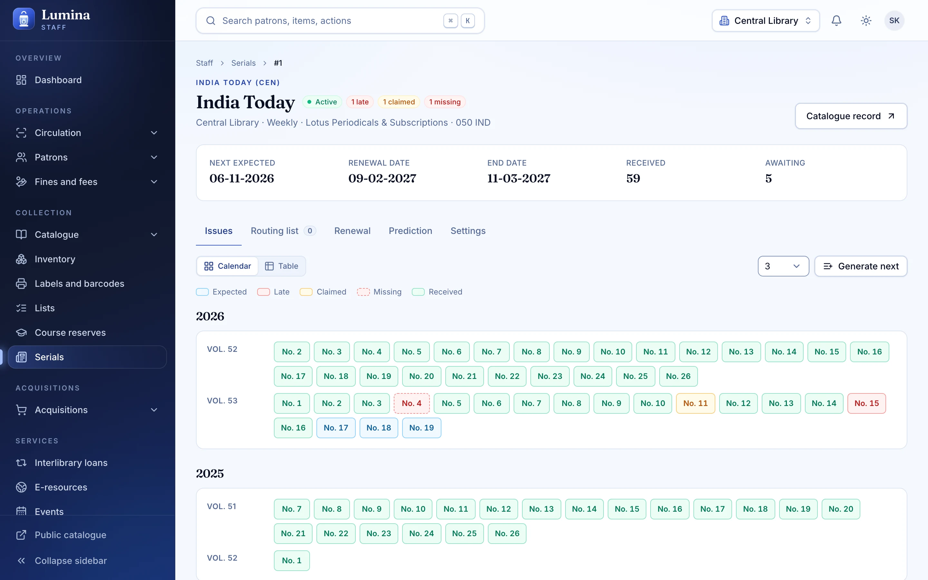928x580 pixels.
Task: Open the Central Library branch selector
Action: click(x=765, y=21)
